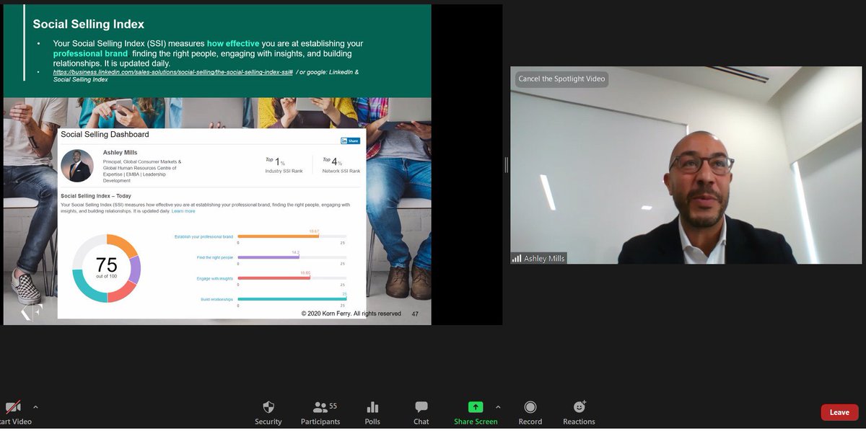The image size is (866, 431).
Task: Click the 75 out of 100 donut chart
Action: point(106,268)
